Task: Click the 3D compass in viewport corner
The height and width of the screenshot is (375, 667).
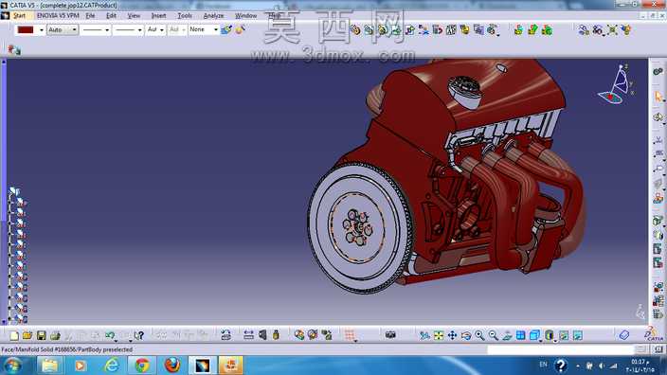Action: point(616,85)
